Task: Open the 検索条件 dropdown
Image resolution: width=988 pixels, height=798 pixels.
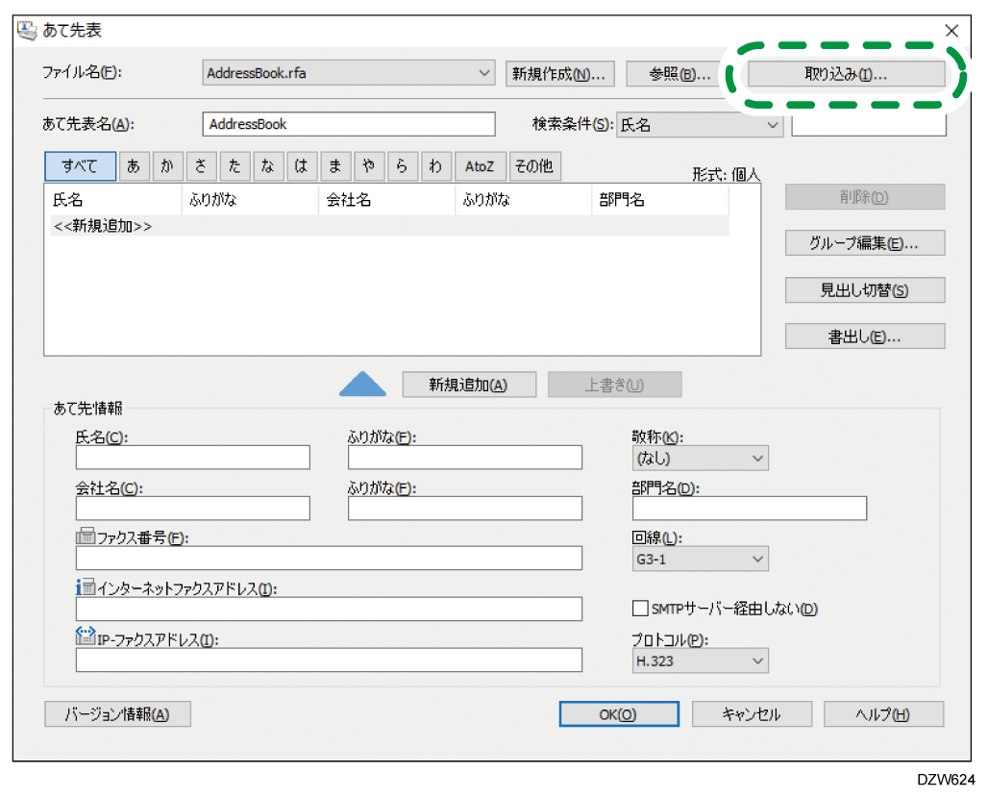Action: [772, 125]
